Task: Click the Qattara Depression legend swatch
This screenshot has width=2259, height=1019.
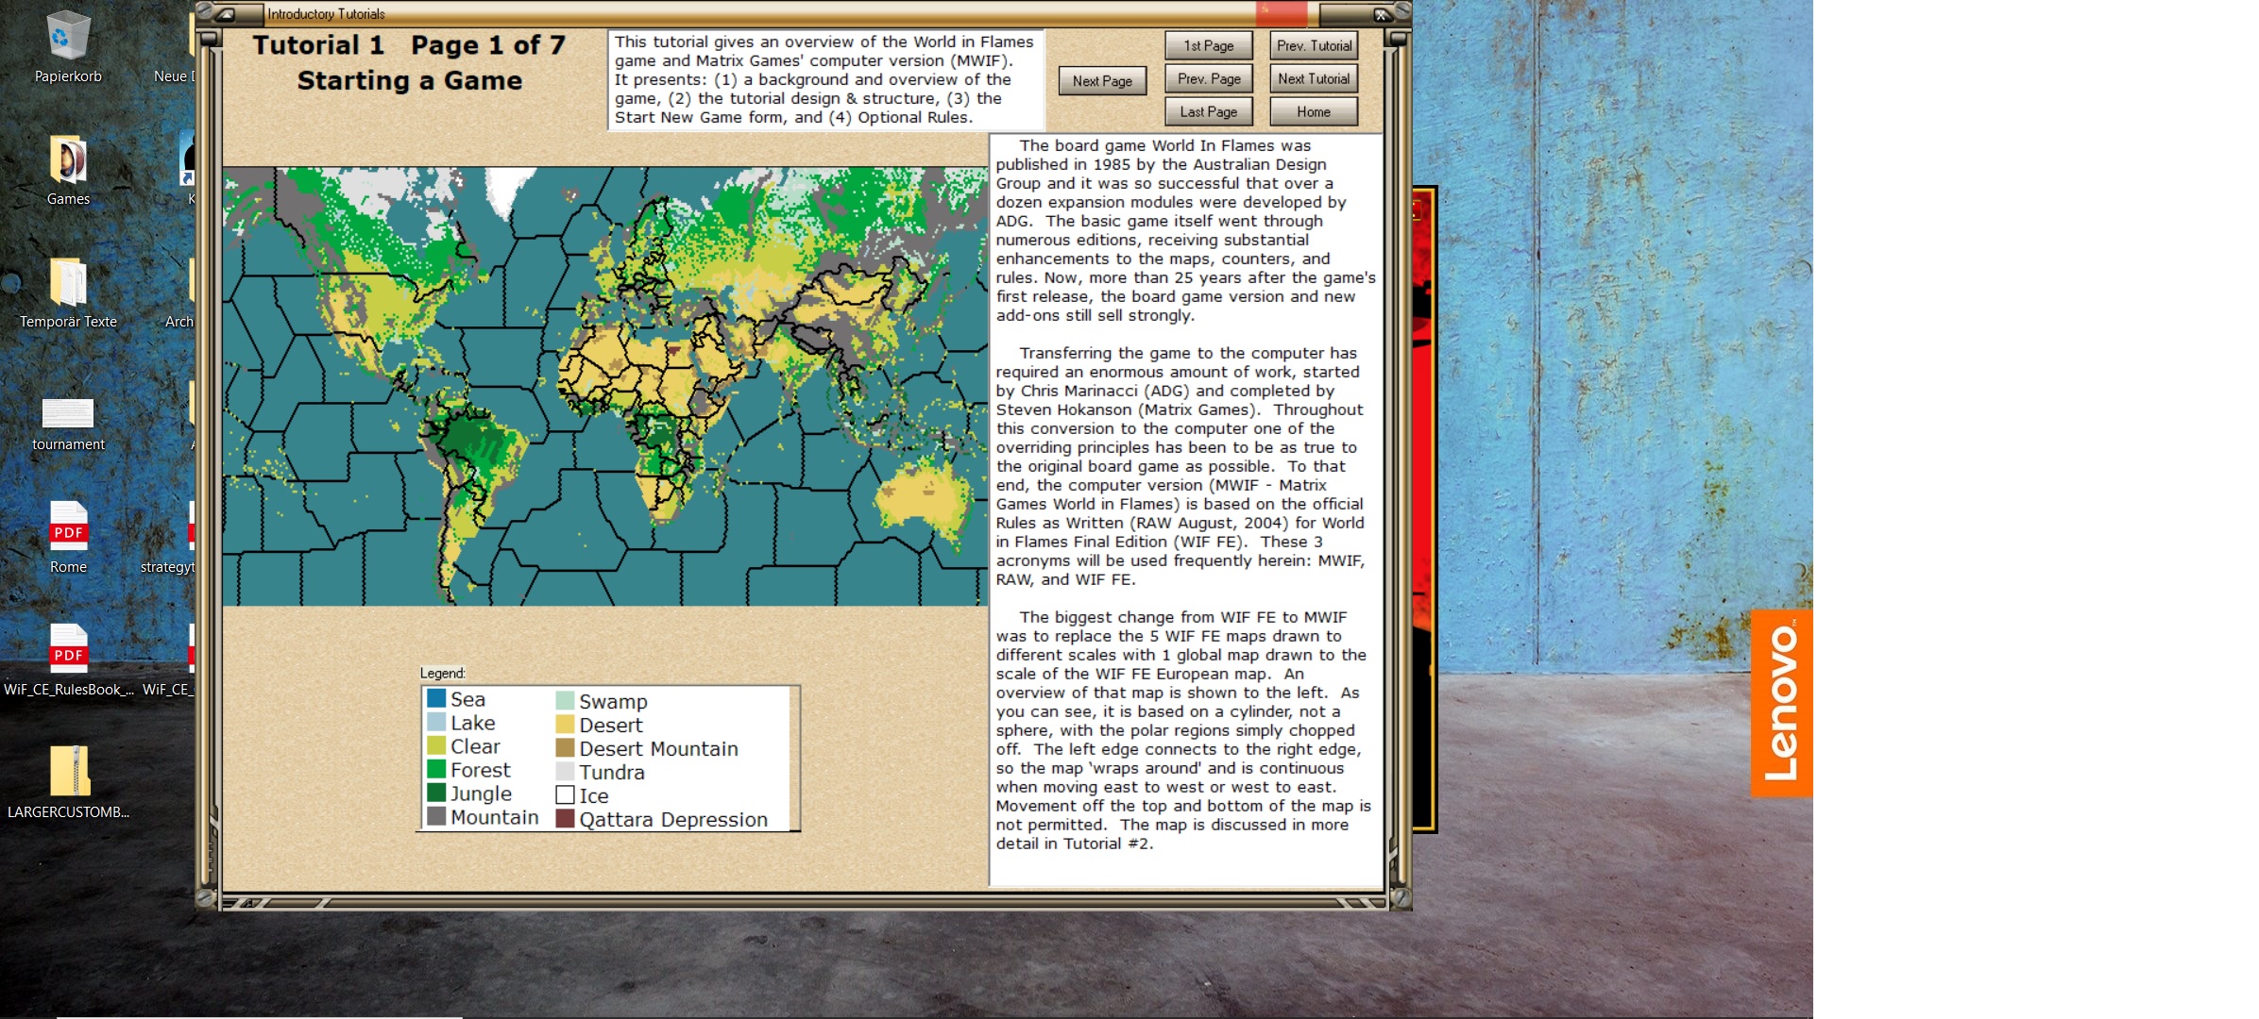Action: tap(565, 819)
